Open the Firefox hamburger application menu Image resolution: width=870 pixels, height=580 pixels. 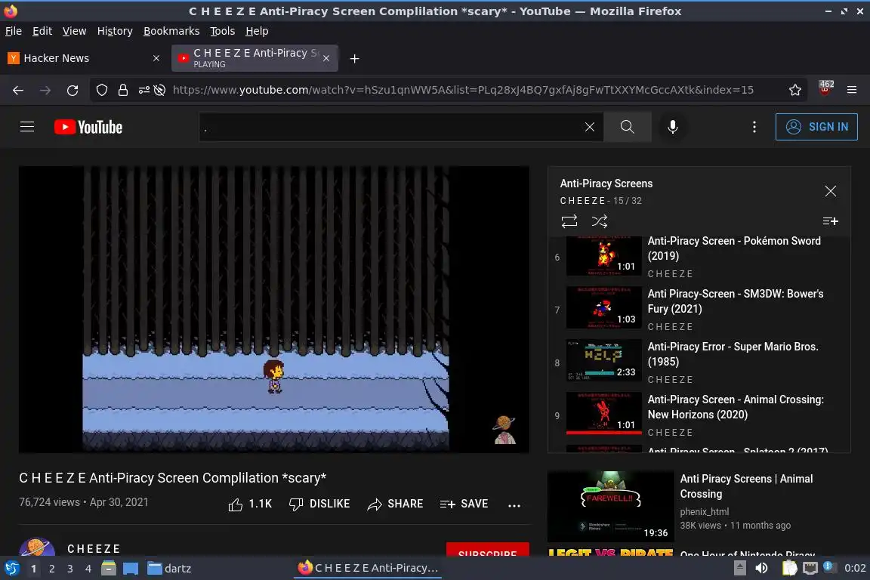(852, 90)
